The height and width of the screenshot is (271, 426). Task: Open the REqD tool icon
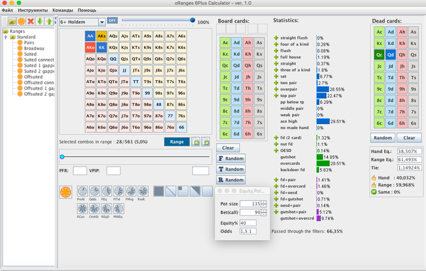106,208
